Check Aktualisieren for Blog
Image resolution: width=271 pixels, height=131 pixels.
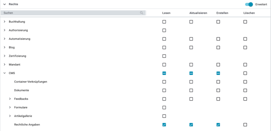point(191,47)
